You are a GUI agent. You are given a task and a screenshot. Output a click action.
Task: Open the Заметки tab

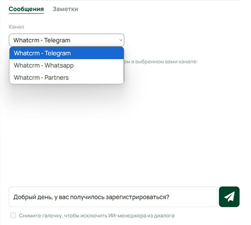click(65, 9)
